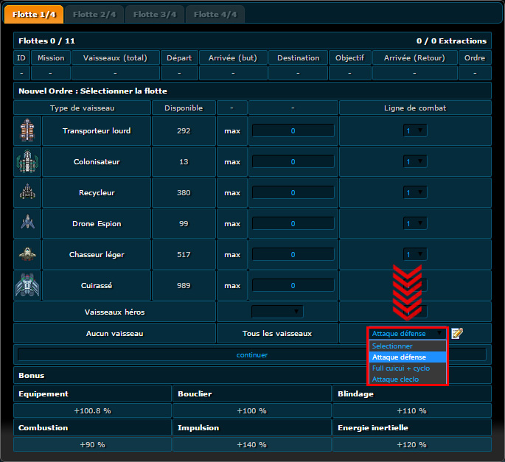
Task: Open combat line dropdown for Recycleur
Action: (x=415, y=193)
